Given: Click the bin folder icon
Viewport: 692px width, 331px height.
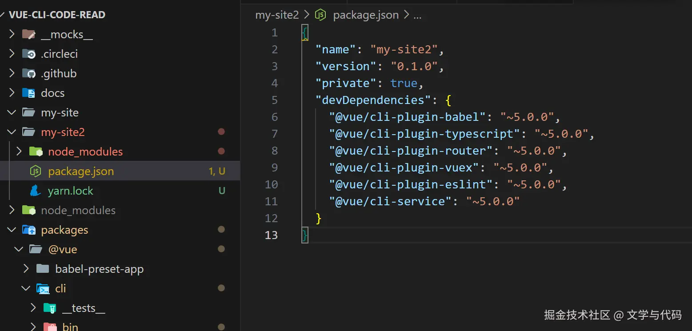Looking at the screenshot, I should click(x=50, y=327).
